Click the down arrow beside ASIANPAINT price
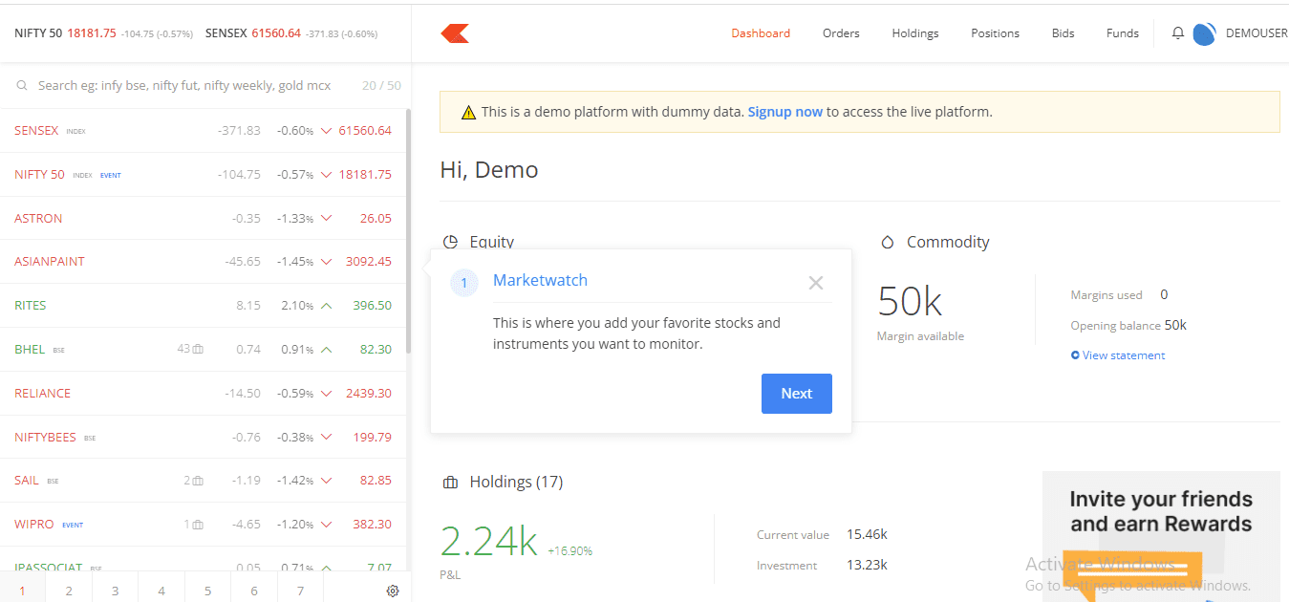 (326, 262)
